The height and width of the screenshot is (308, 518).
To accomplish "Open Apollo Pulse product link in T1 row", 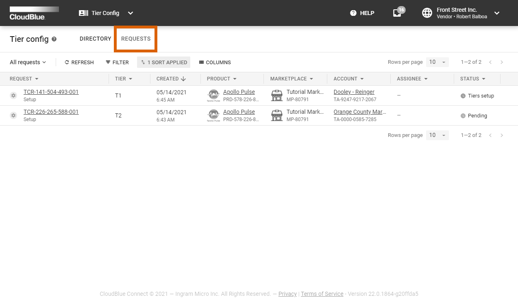I will coord(239,92).
